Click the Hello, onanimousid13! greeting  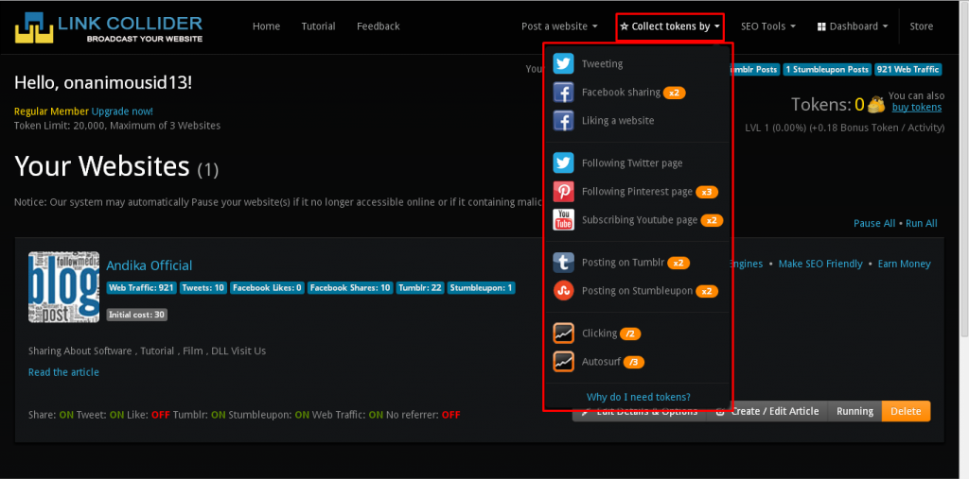[x=103, y=83]
